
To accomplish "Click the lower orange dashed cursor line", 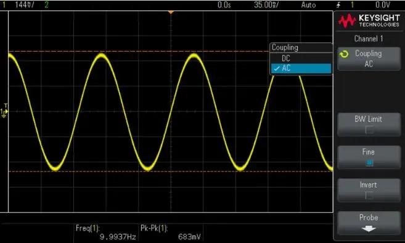I will (x=171, y=172).
